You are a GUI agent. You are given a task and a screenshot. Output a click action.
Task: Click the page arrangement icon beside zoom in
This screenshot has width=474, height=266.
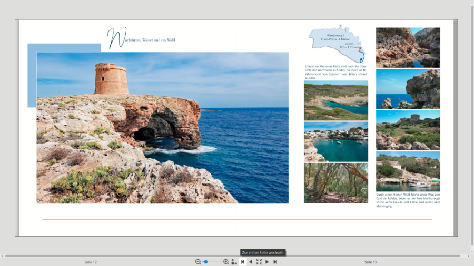click(x=234, y=262)
